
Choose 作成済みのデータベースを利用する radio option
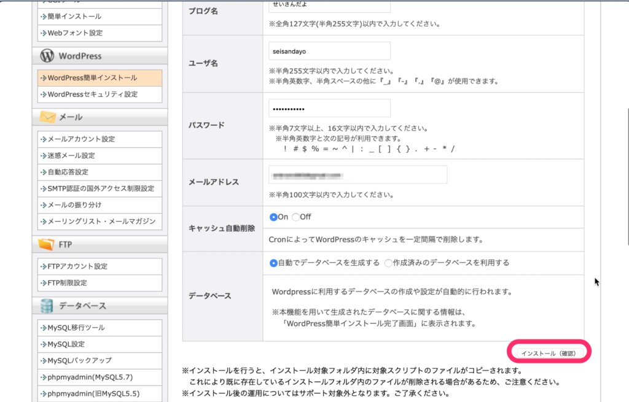click(388, 263)
